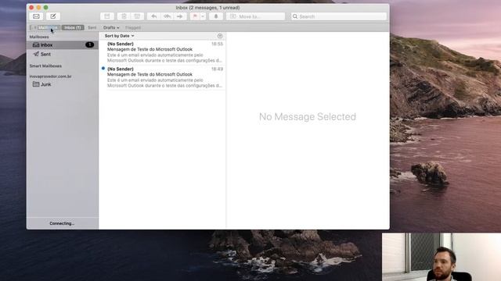This screenshot has width=501, height=281.
Task: Move message to Junk with the toolbar icon
Action: [x=138, y=16]
